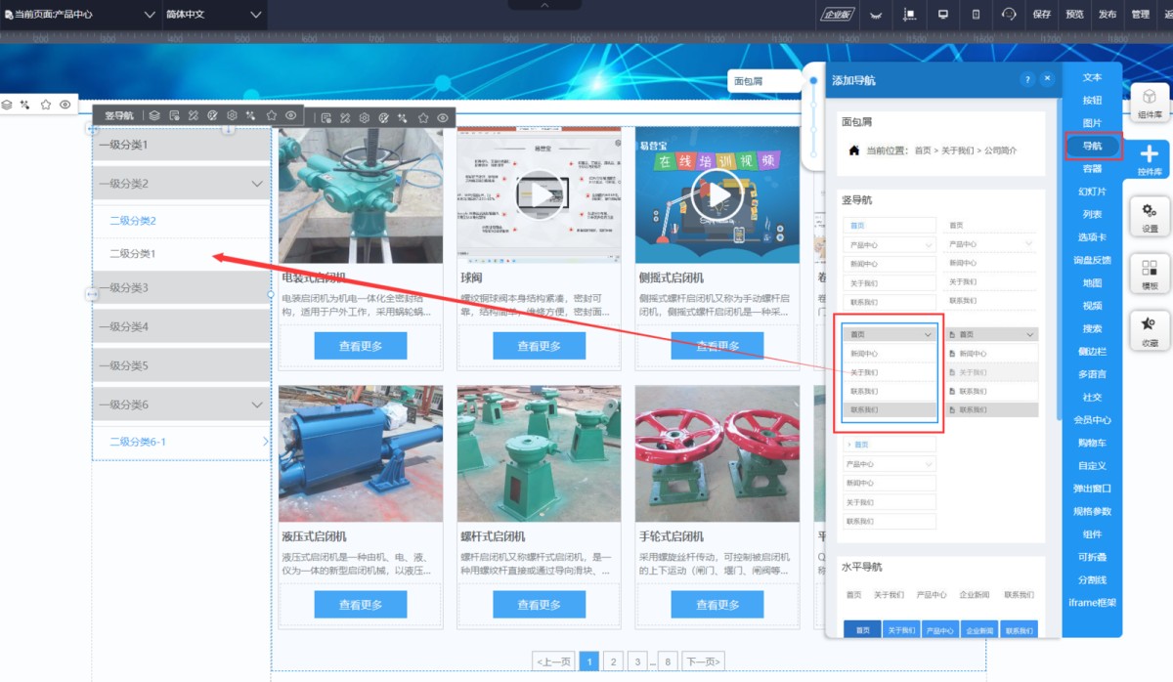1173x682 pixels.
Task: Switch to desktop monitor preview icon
Action: coord(943,14)
